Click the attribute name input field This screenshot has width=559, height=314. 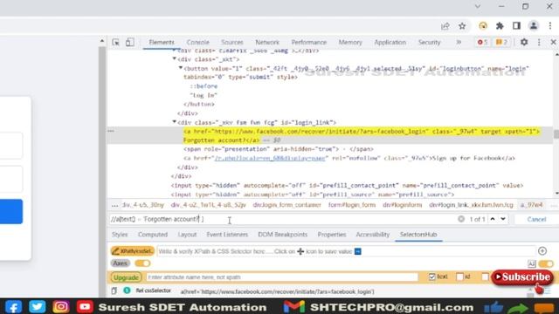281,277
